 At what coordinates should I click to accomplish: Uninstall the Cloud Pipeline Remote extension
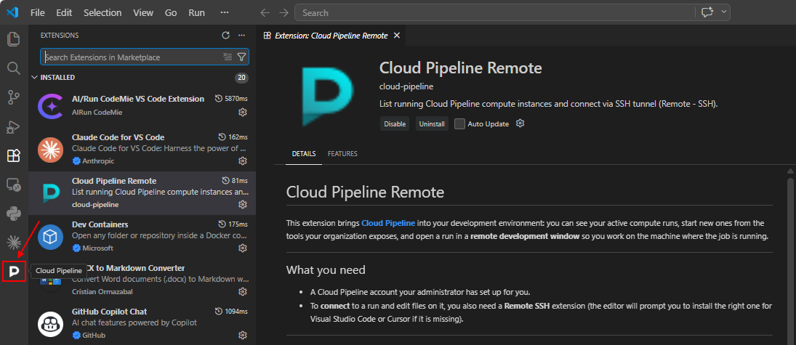click(432, 123)
